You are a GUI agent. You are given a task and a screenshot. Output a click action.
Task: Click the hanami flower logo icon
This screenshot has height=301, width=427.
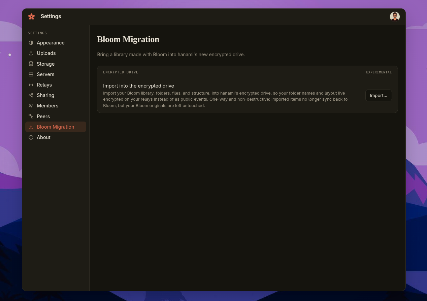tap(32, 16)
